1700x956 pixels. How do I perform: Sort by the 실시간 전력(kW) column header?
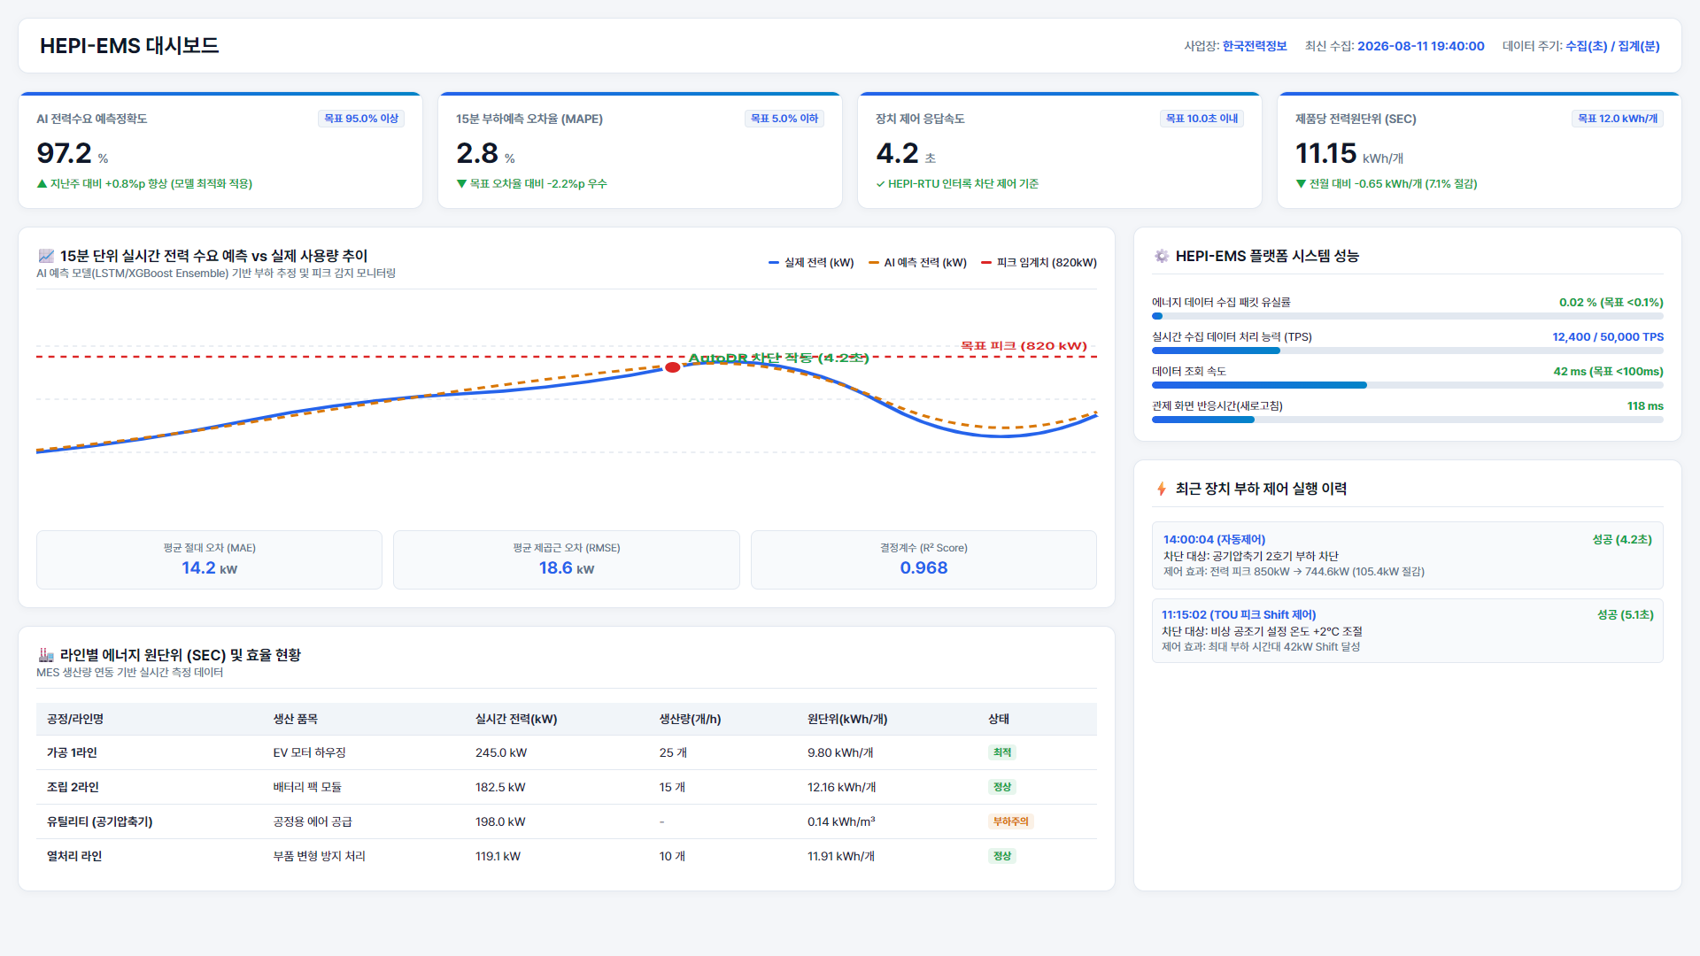pyautogui.click(x=516, y=720)
